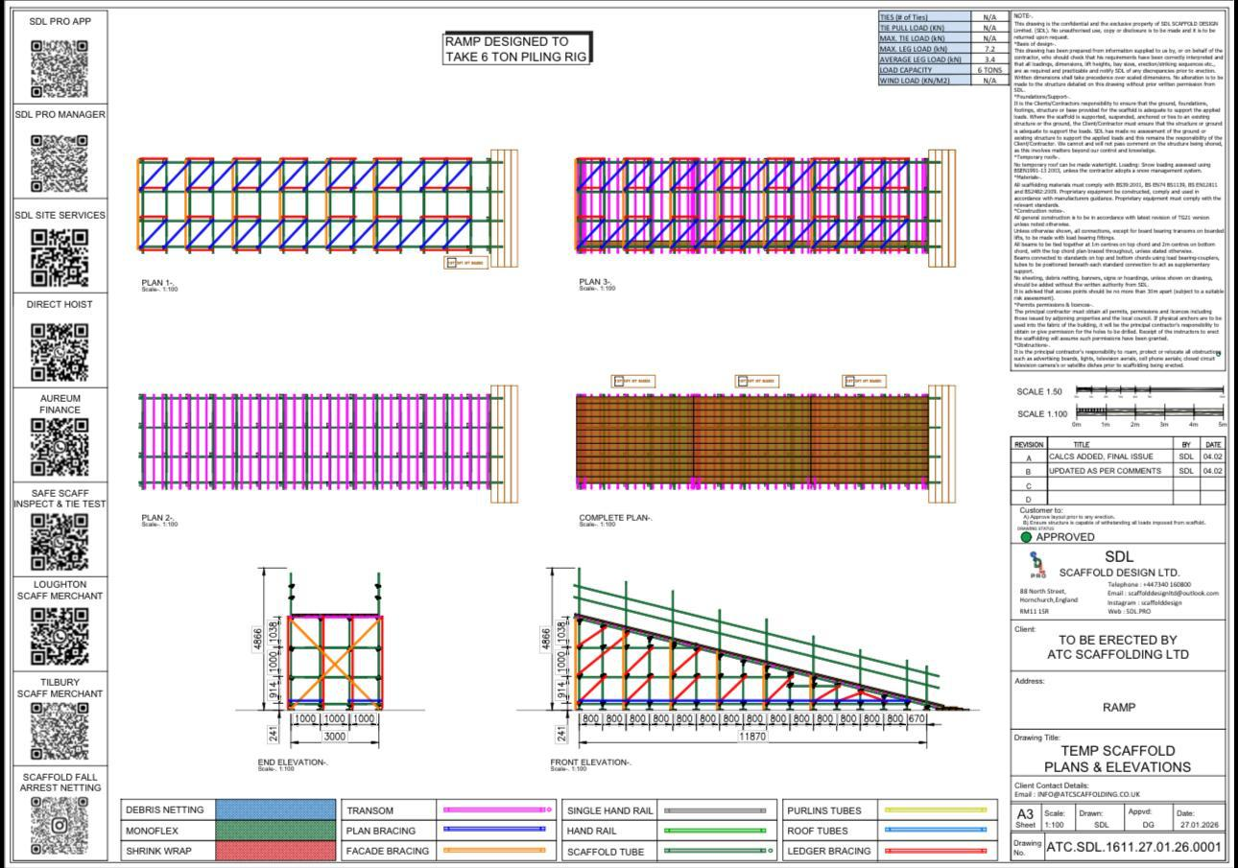Viewport: 1238px width, 868px height.
Task: Click the red SHRINK WRAP legend swatch
Action: (x=276, y=851)
